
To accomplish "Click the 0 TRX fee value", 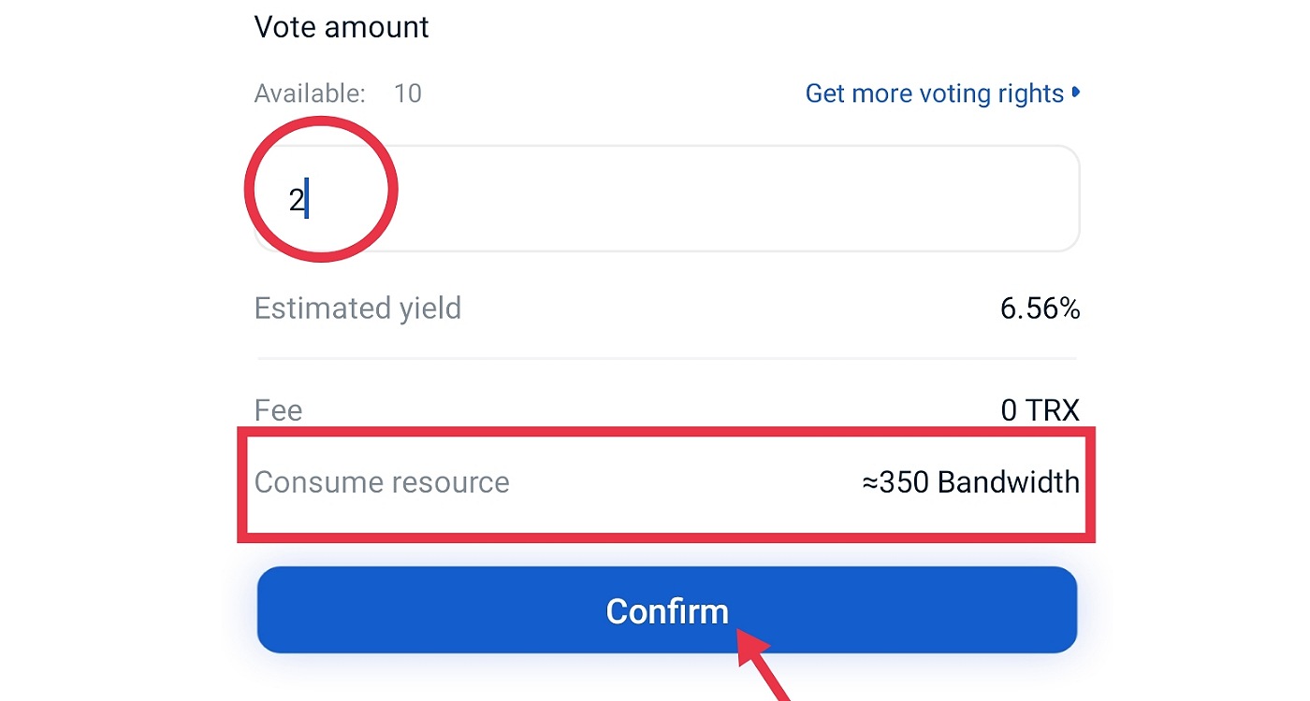I will click(x=1041, y=410).
